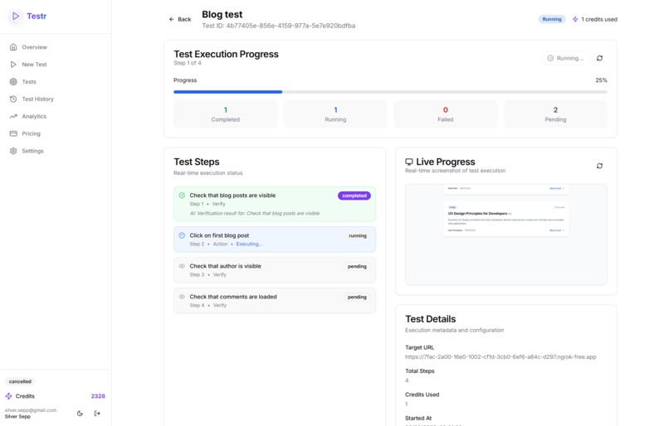Click the Pricing card icon
This screenshot has width=669, height=426.
pos(13,133)
